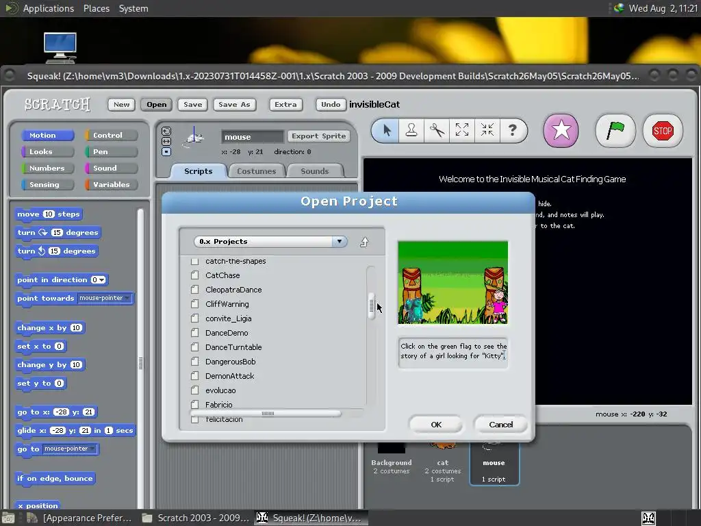Switch to the Costumes tab
Image resolution: width=701 pixels, height=526 pixels.
[256, 171]
